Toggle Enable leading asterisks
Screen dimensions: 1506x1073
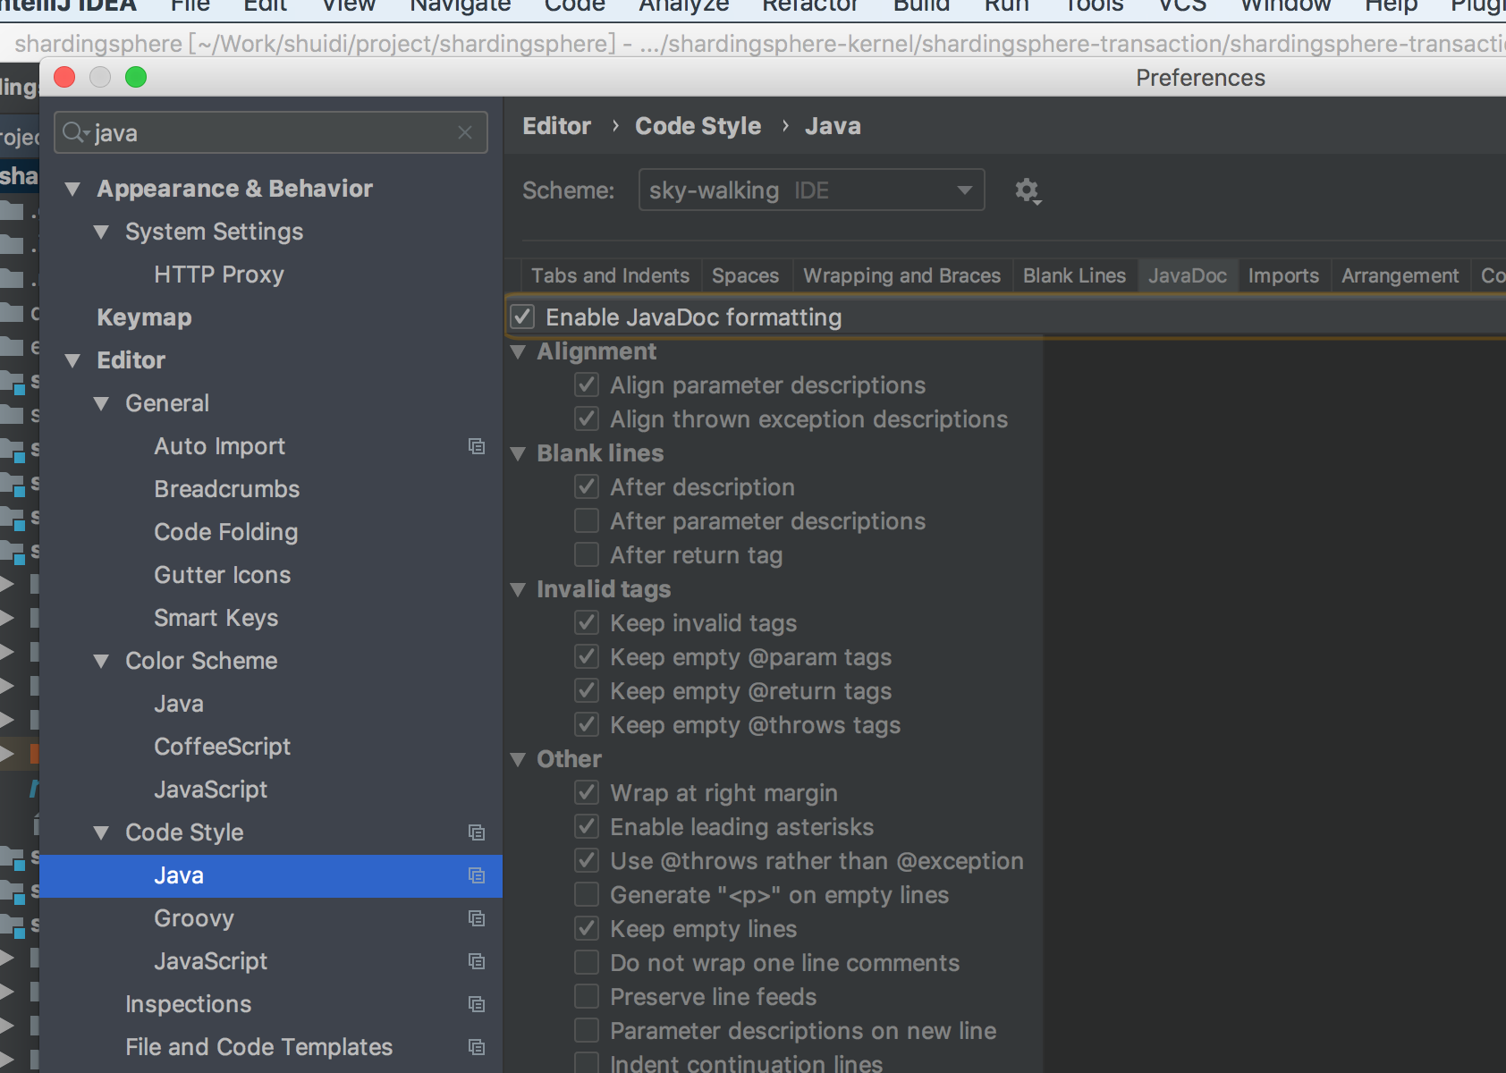click(x=587, y=827)
